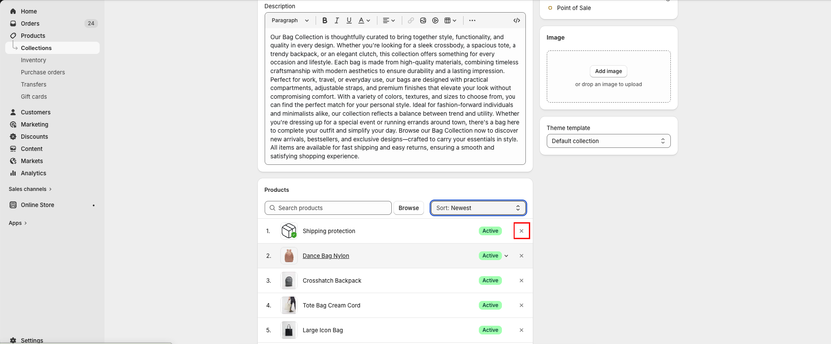Open the Theme template selector
The image size is (831, 344).
tap(608, 141)
